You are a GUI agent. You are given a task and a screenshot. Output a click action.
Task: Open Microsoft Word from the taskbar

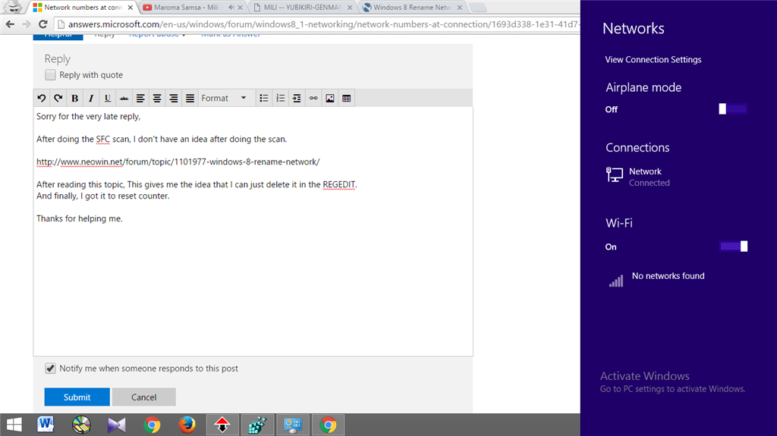46,425
